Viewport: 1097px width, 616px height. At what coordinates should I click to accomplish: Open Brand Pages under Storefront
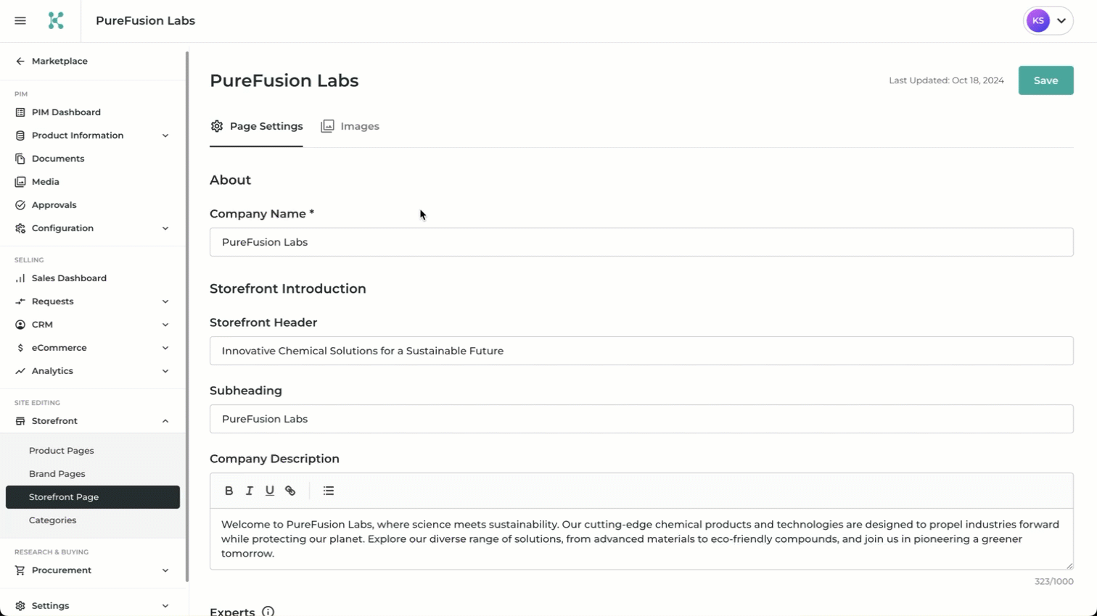[57, 474]
